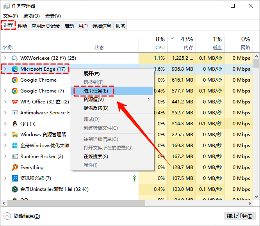
Task: Open the 查看(V) menu
Action: click(53, 16)
